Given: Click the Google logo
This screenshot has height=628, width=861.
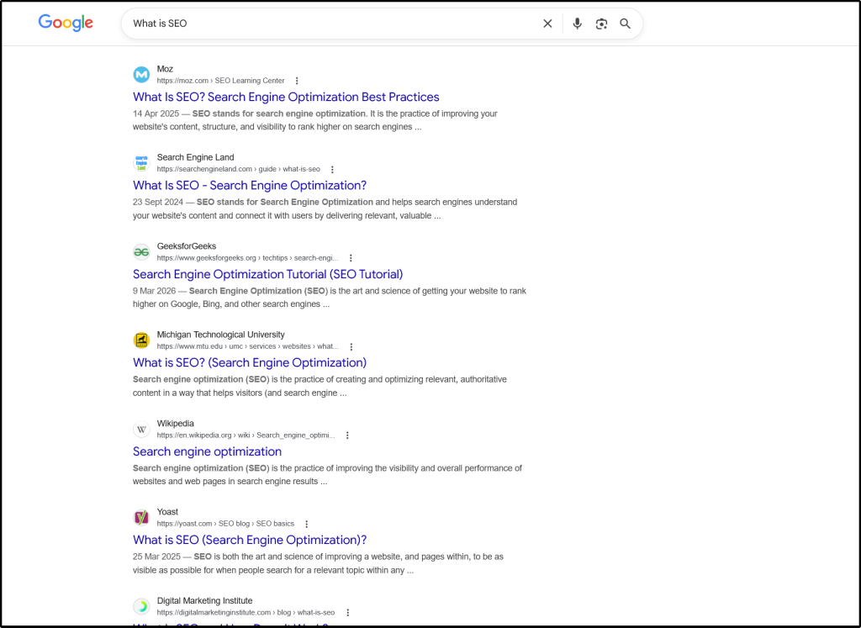Looking at the screenshot, I should (x=66, y=23).
